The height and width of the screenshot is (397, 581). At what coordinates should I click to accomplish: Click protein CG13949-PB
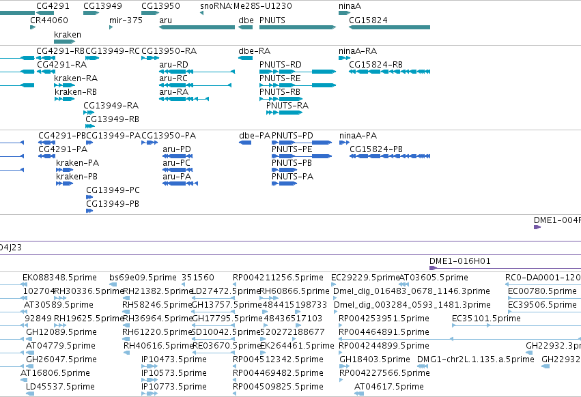[89, 211]
